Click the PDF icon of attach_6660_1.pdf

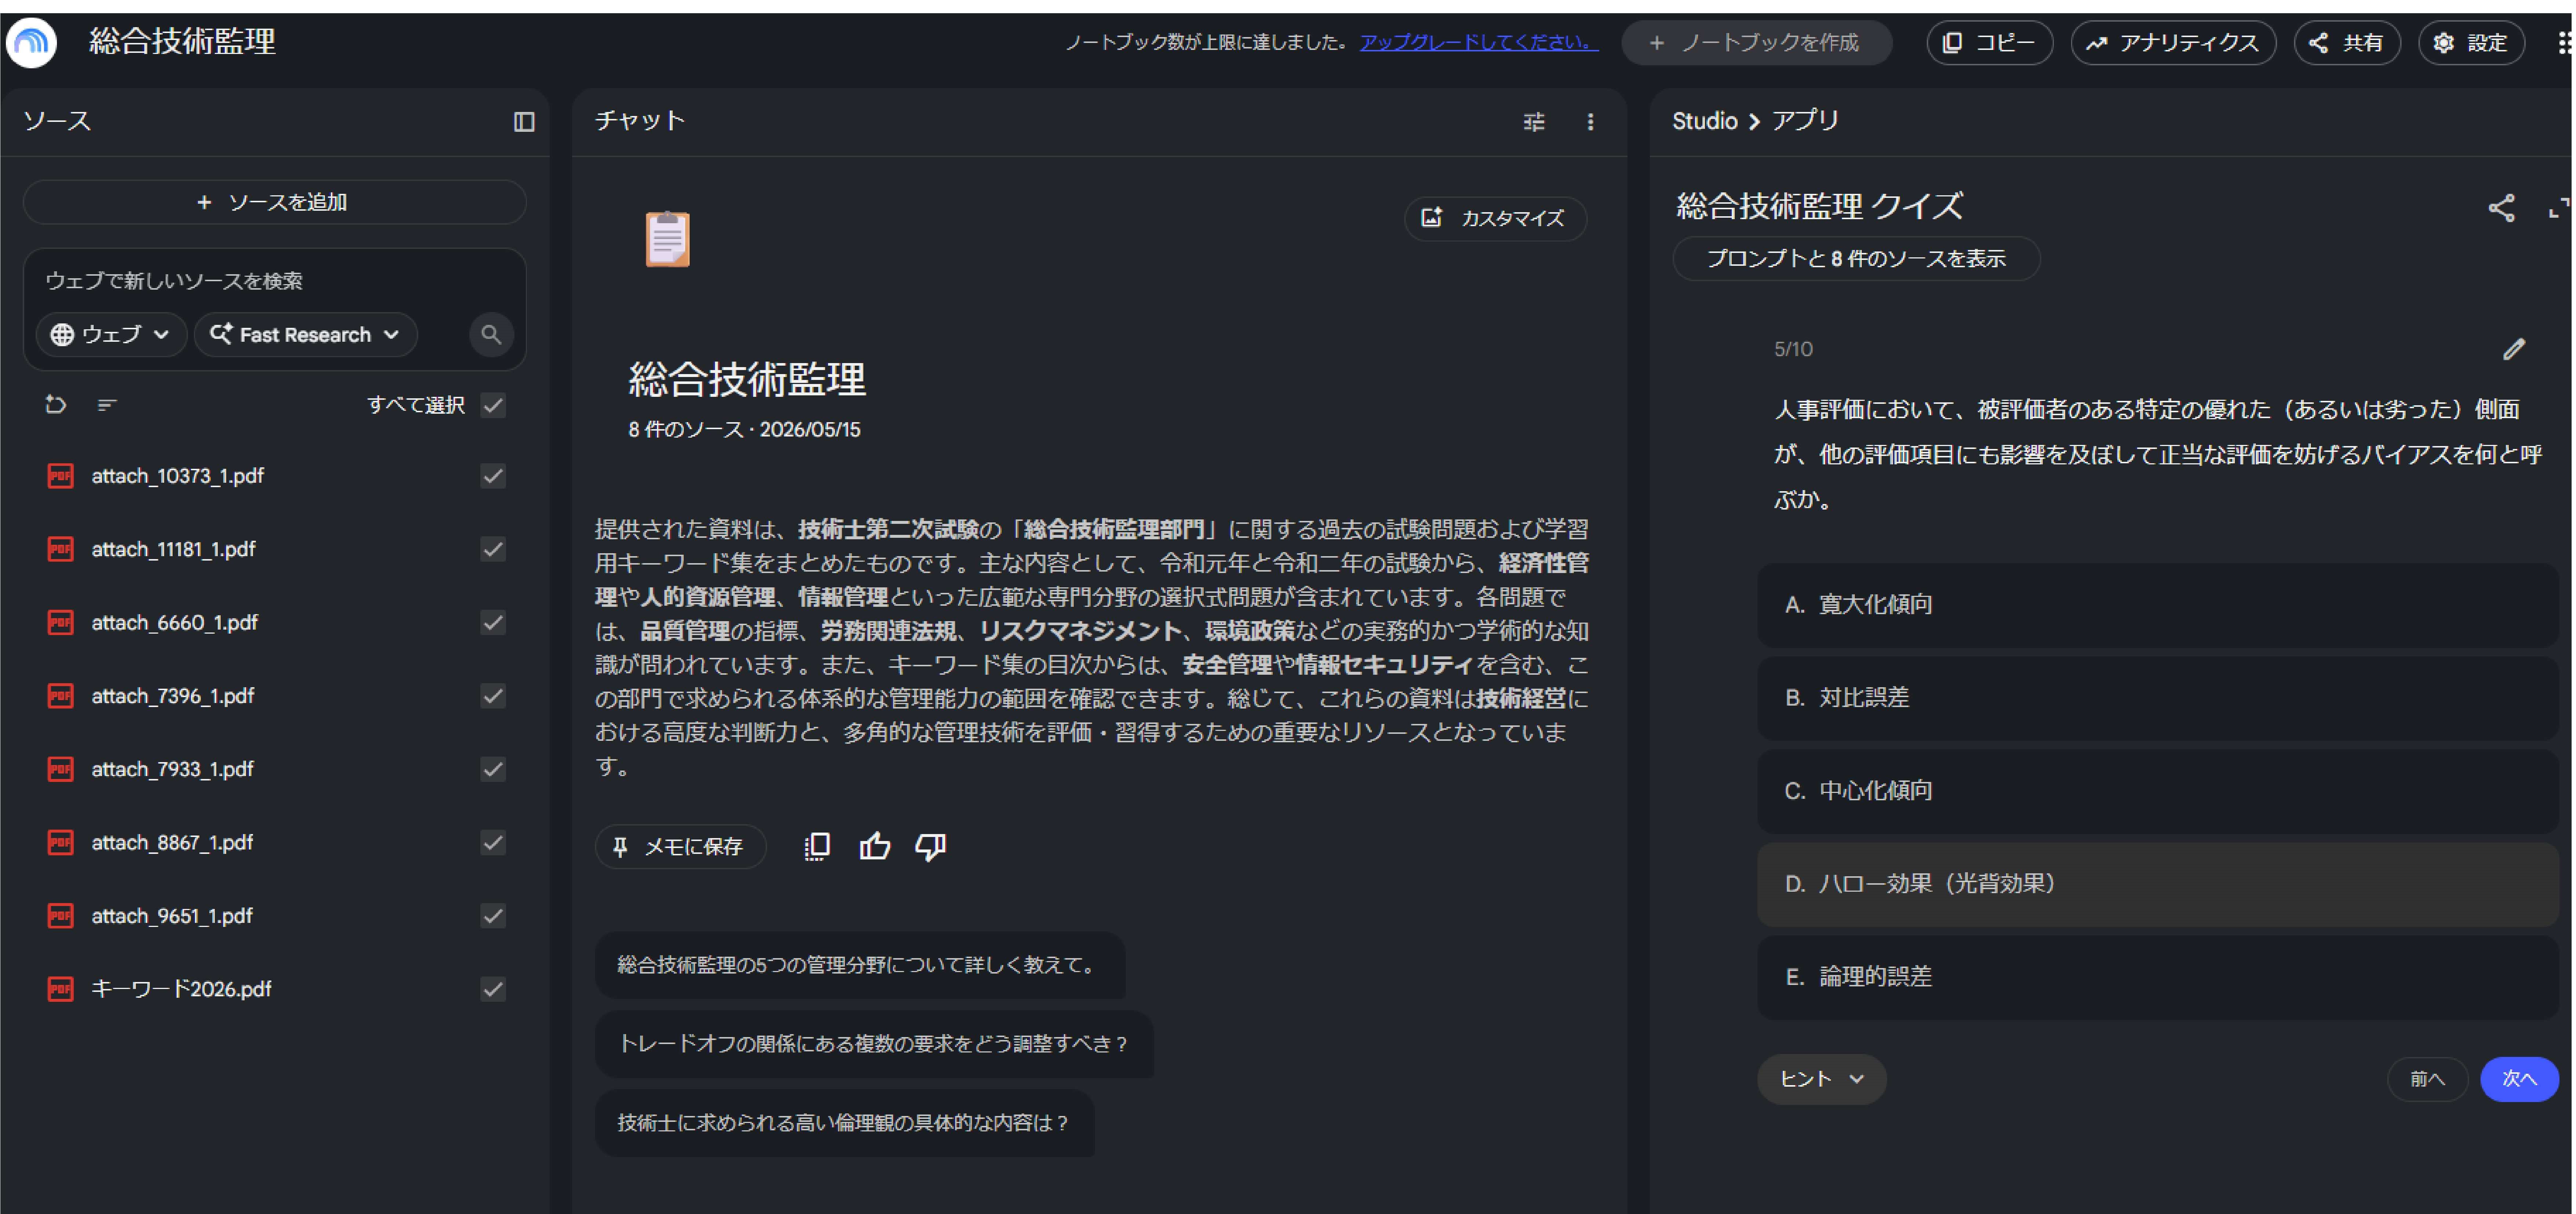click(61, 623)
